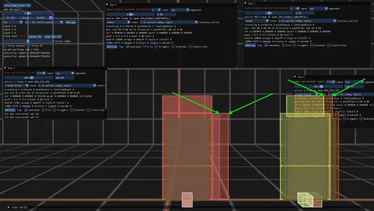The width and height of the screenshot is (374, 211).
Task: Open the character dropdown showing 'ed'
Action: (13, 22)
